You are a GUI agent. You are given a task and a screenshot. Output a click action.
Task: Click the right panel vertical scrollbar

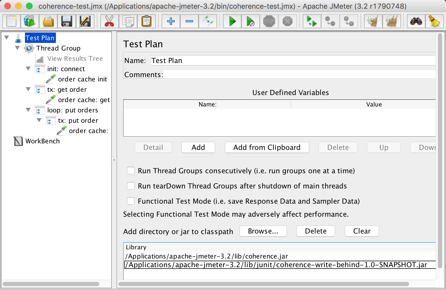point(440,151)
